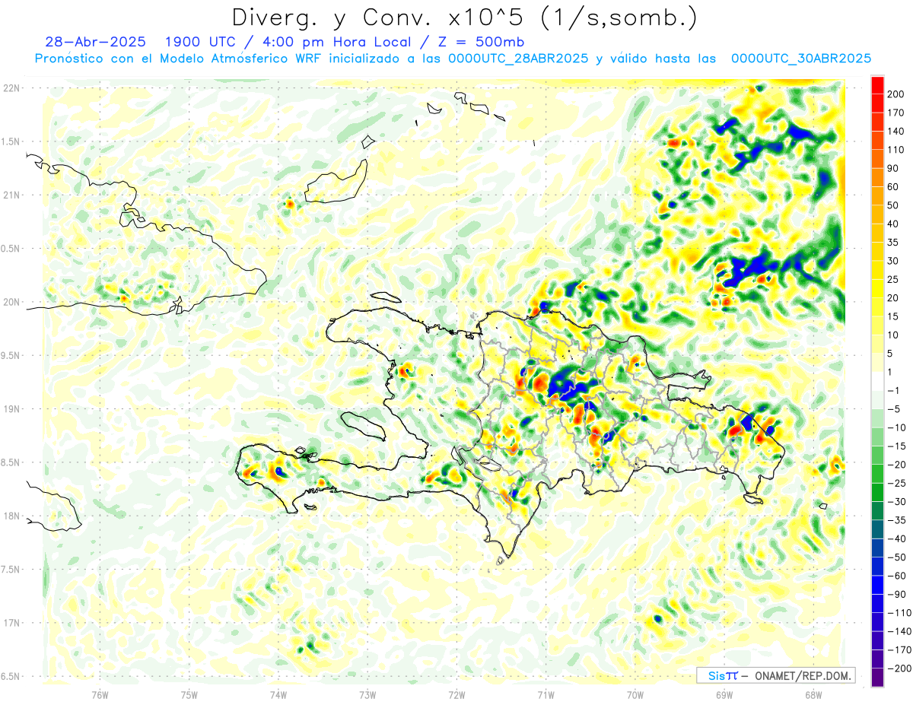The image size is (913, 705).
Task: Click the longitude label "71W"
Action: coord(546,694)
